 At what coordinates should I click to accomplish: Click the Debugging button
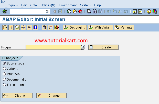click(x=75, y=27)
